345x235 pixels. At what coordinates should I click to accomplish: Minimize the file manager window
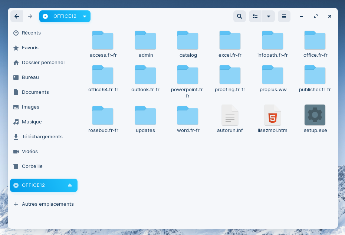(x=302, y=16)
